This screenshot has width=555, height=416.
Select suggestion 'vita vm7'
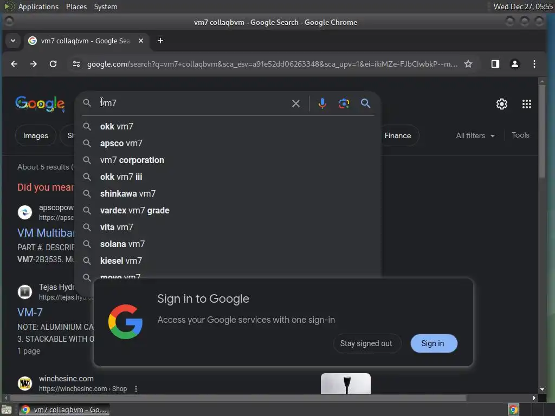pos(228,227)
